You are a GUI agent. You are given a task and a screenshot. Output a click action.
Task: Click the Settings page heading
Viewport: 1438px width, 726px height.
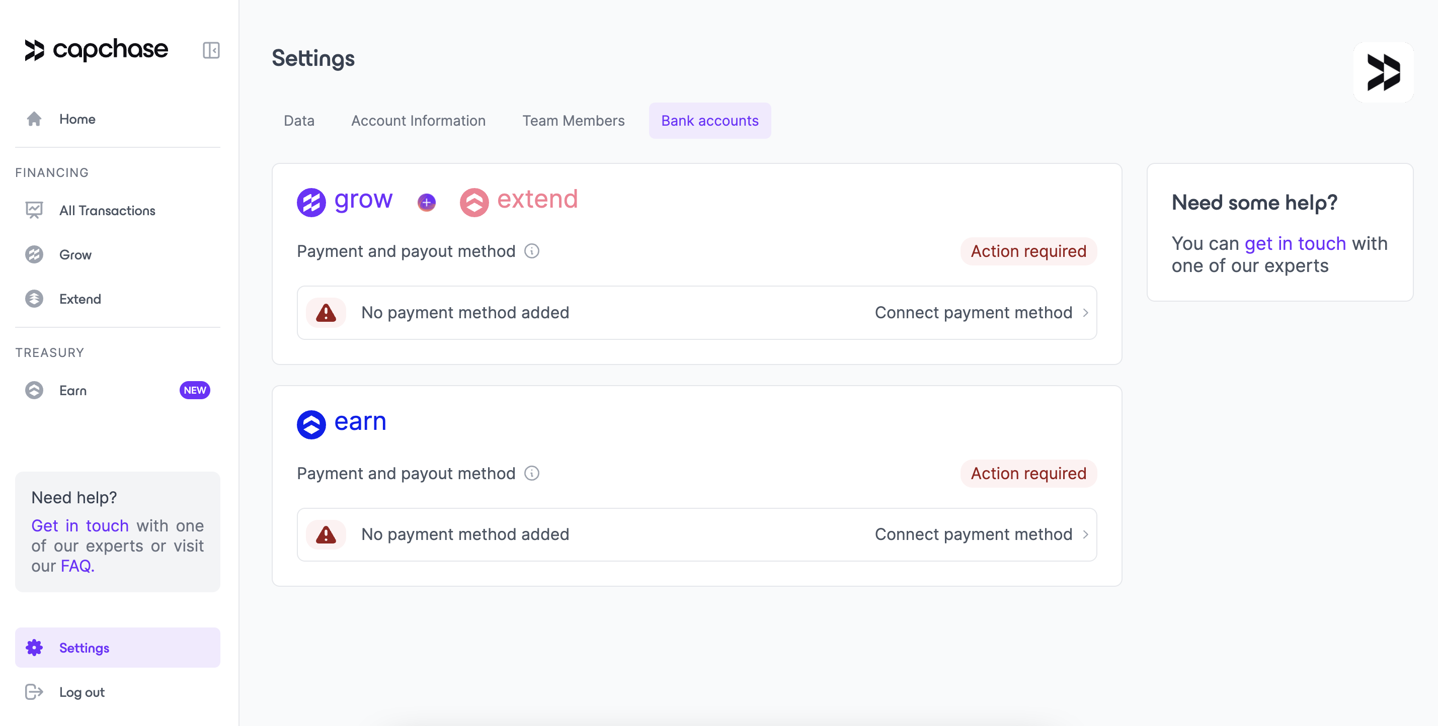tap(313, 58)
